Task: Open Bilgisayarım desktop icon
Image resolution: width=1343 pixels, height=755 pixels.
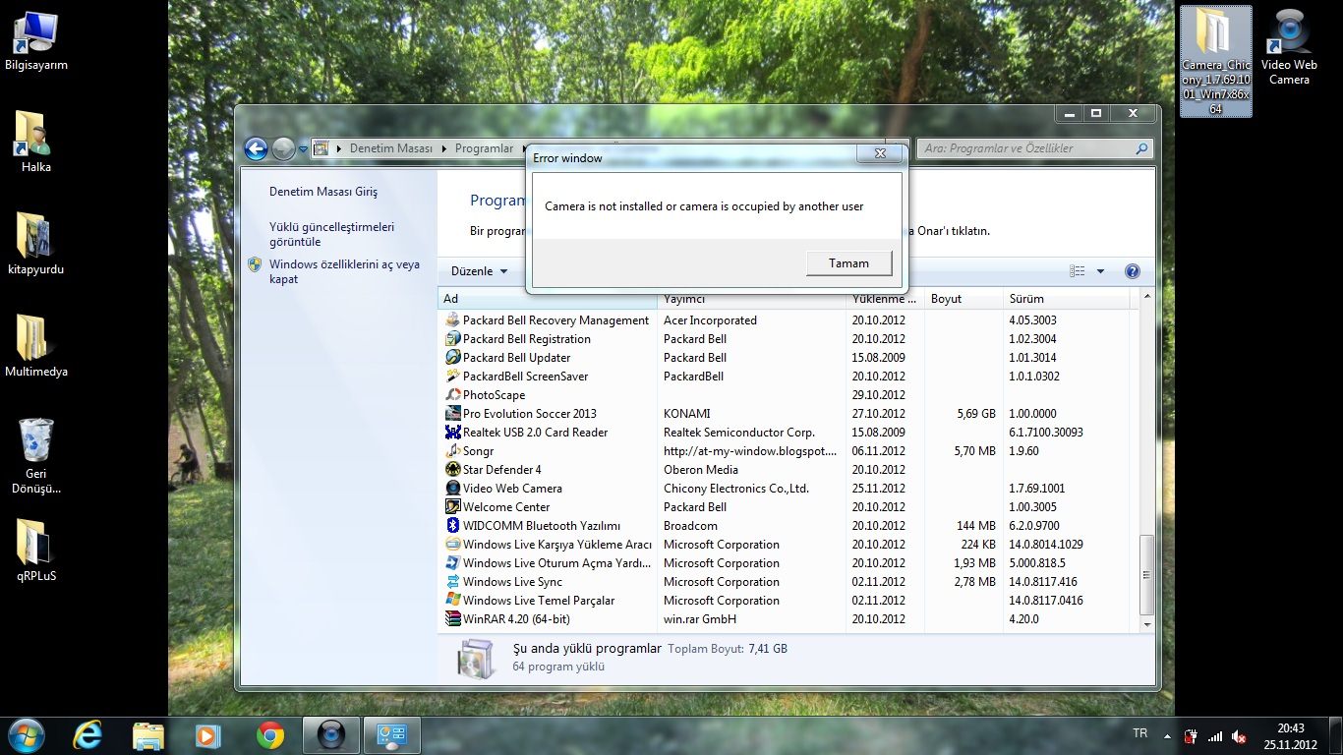Action: click(36, 42)
